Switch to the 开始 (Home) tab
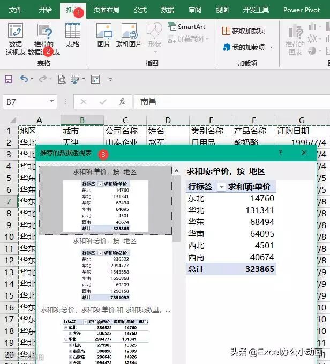Image resolution: width=330 pixels, height=364 pixels. click(x=45, y=10)
